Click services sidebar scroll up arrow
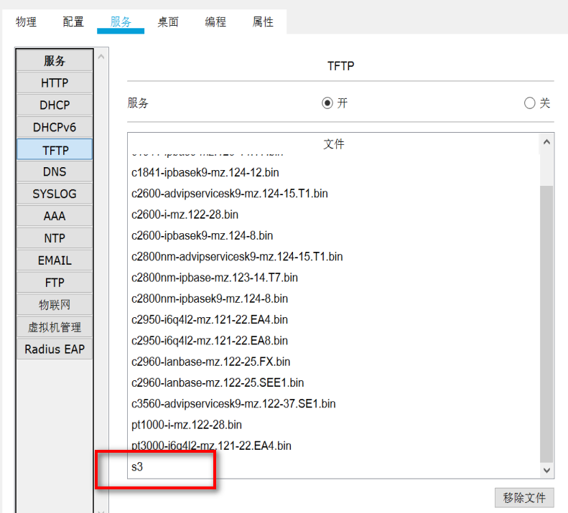This screenshot has height=513, width=568. 101,57
